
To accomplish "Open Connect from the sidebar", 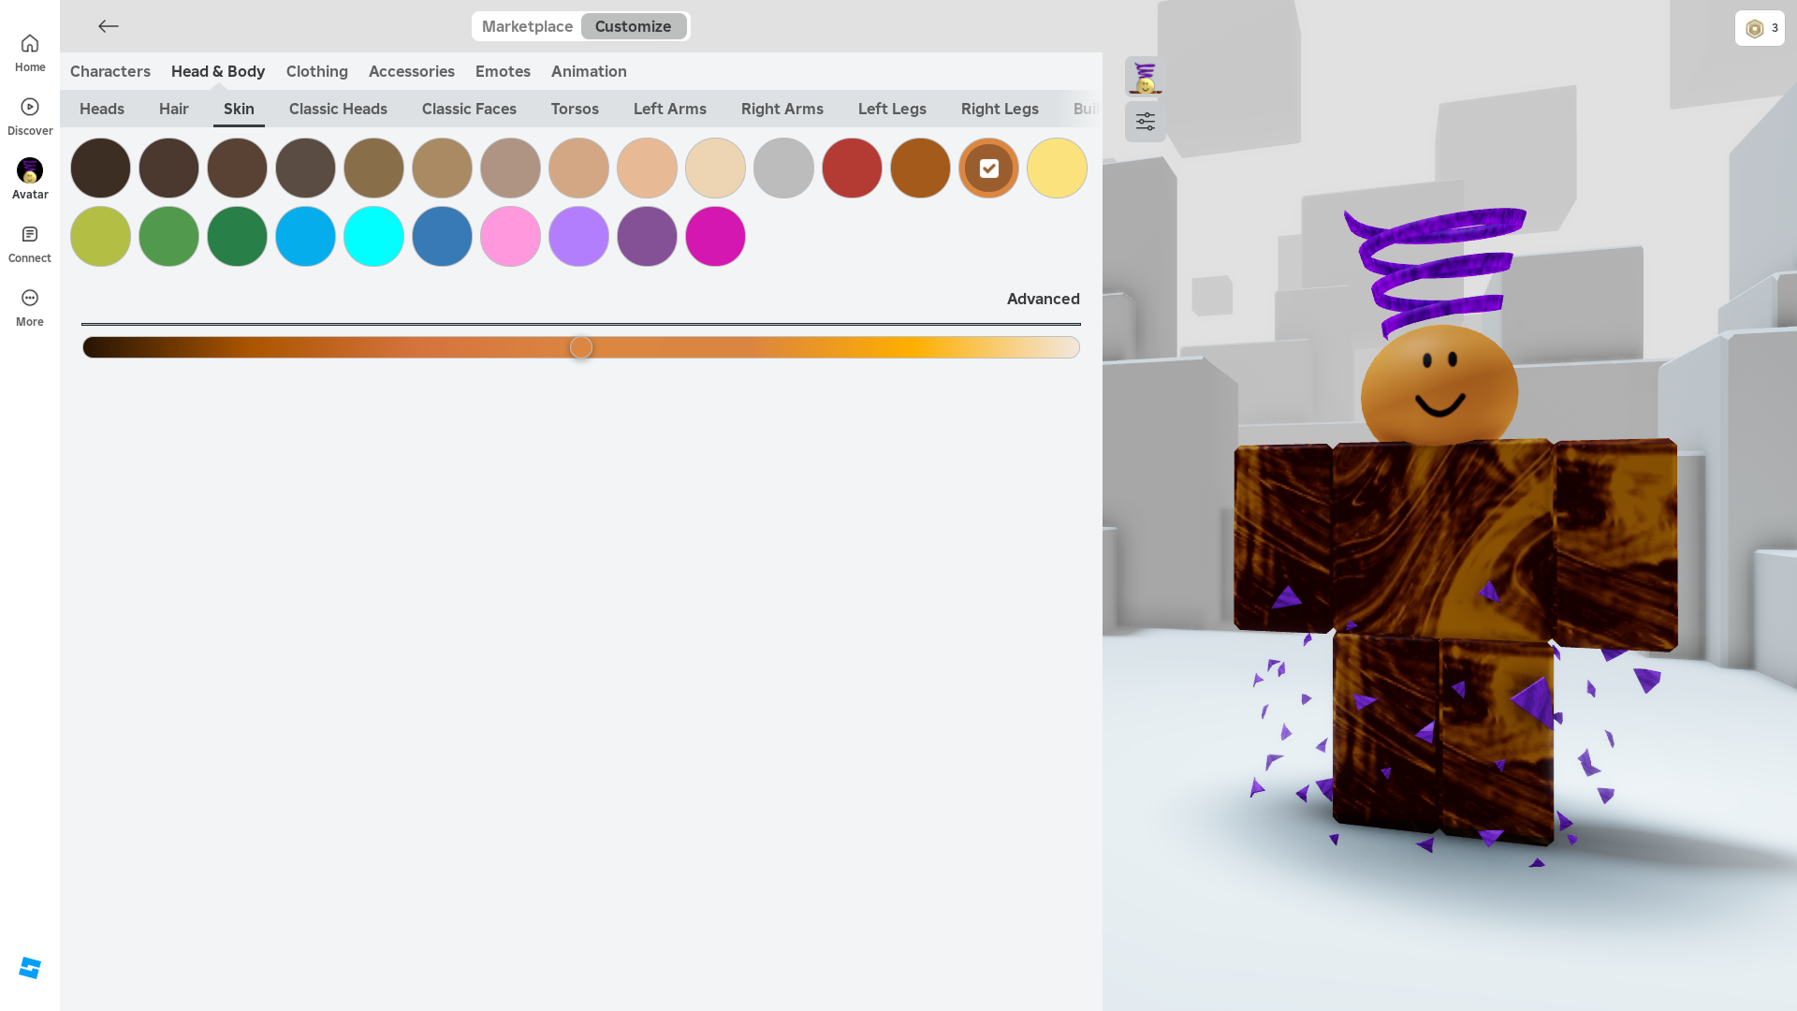I will pos(30,244).
